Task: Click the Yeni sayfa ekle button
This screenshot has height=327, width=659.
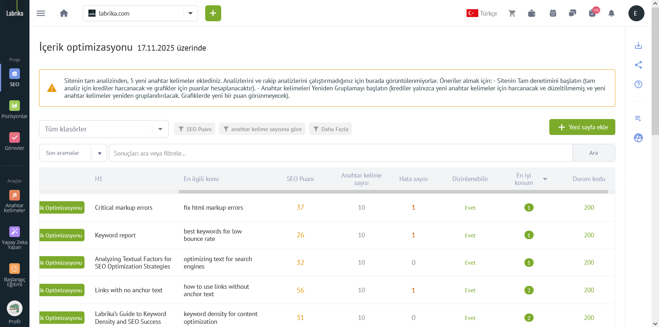Action: point(582,127)
